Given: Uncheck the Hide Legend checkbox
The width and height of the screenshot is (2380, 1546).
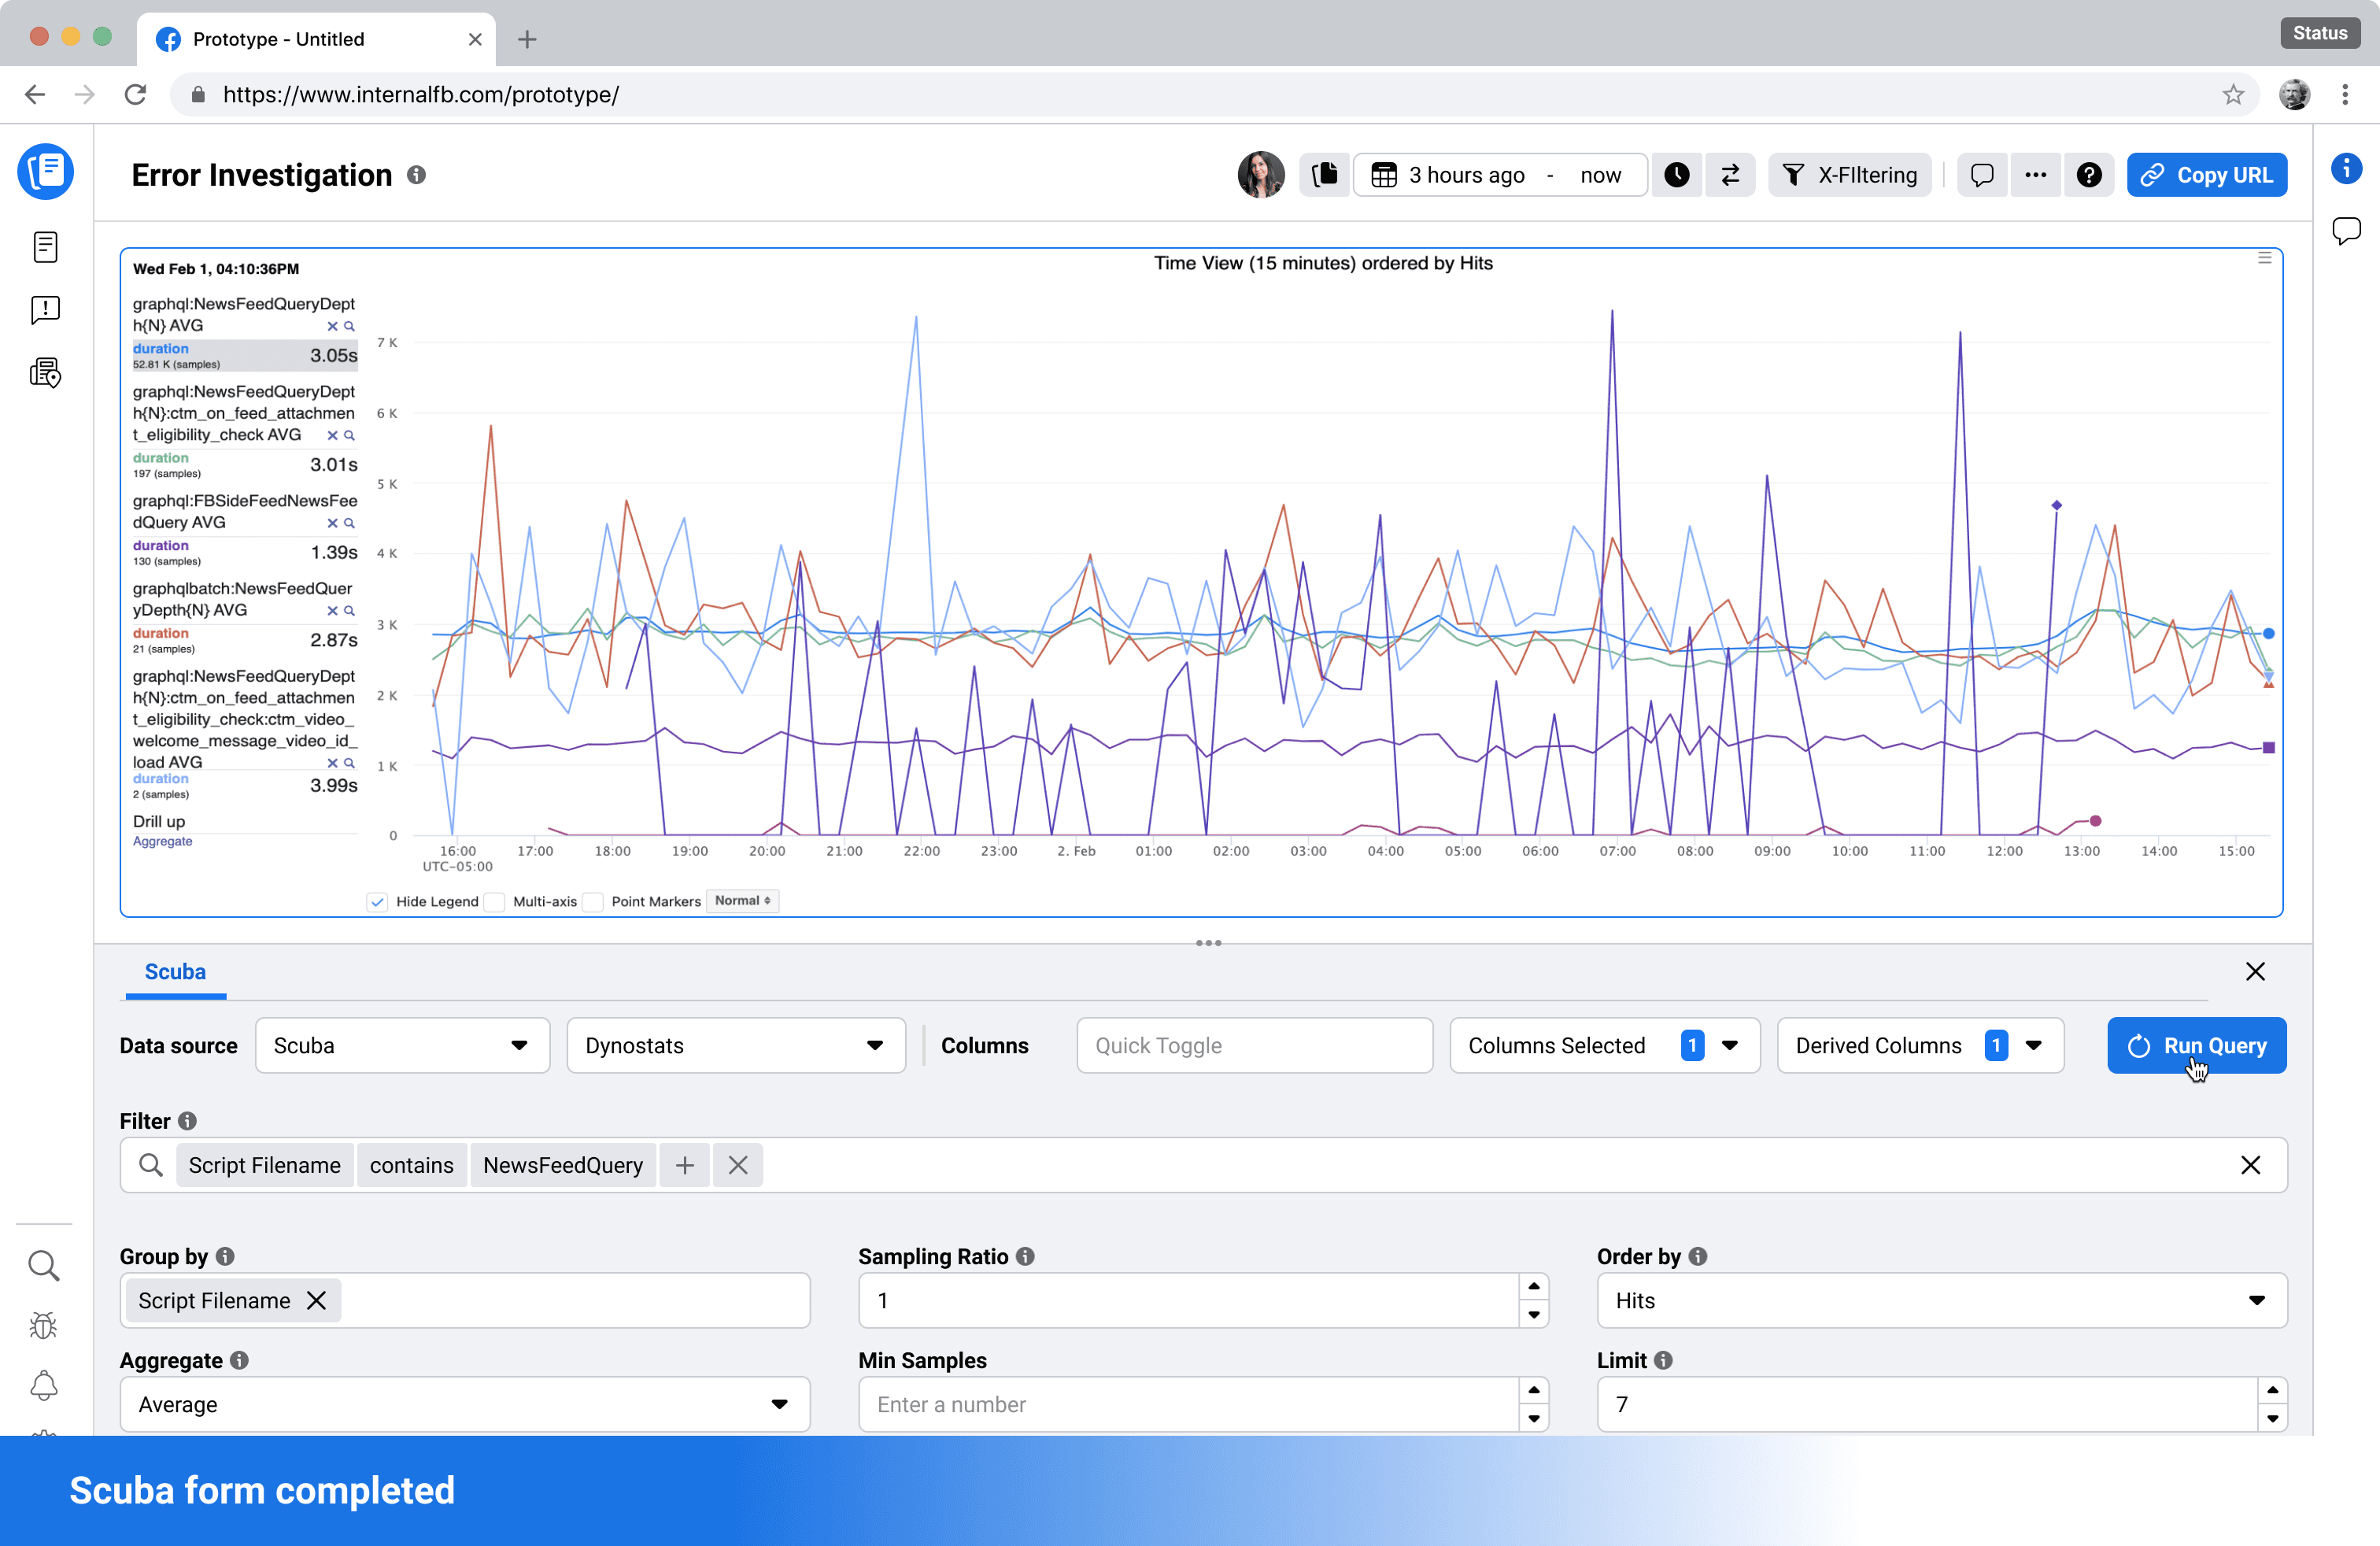Looking at the screenshot, I should click(378, 901).
